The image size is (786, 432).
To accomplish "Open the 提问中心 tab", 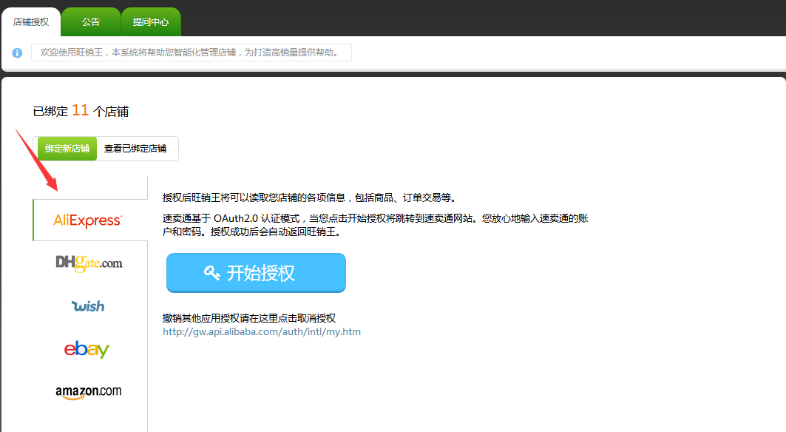I will point(151,22).
